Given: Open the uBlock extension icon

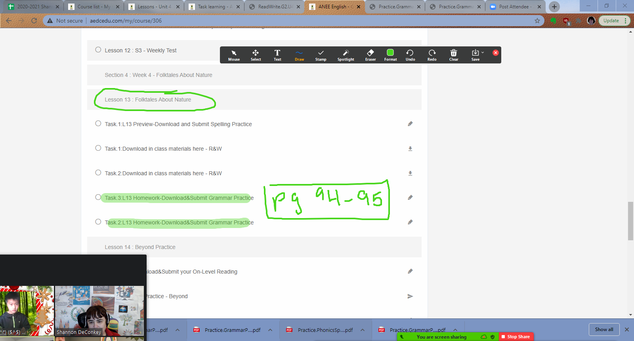Looking at the screenshot, I should [566, 21].
